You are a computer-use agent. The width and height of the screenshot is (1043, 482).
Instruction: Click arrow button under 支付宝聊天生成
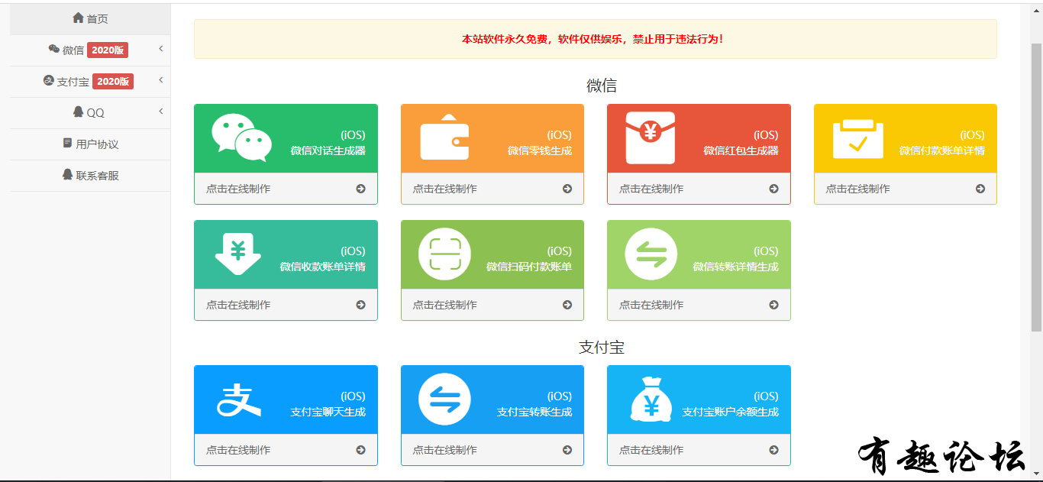(360, 450)
